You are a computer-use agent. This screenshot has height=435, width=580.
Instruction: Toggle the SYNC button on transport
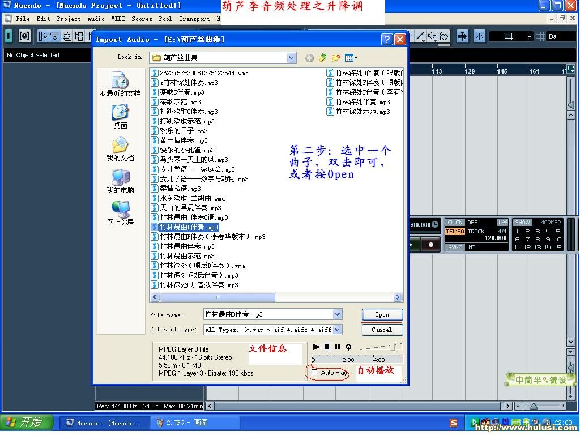(x=455, y=247)
